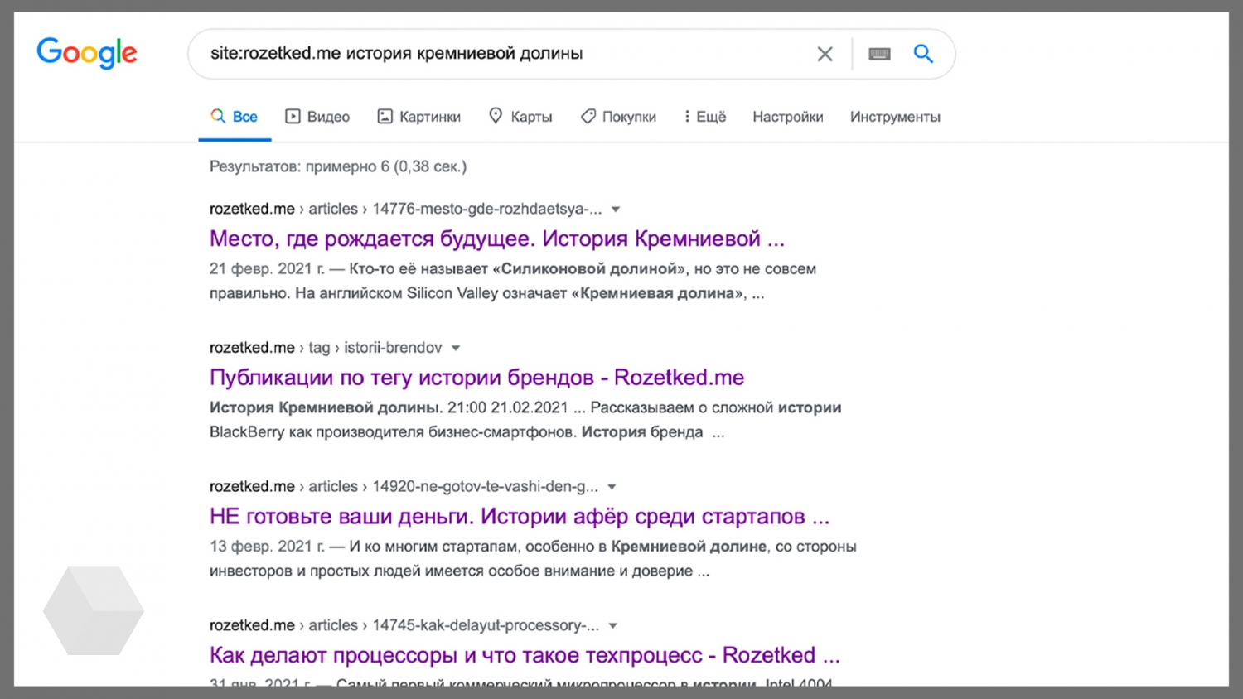Expand dropdown arrow next to istorii-brendov URL
The image size is (1243, 699).
[x=456, y=348]
